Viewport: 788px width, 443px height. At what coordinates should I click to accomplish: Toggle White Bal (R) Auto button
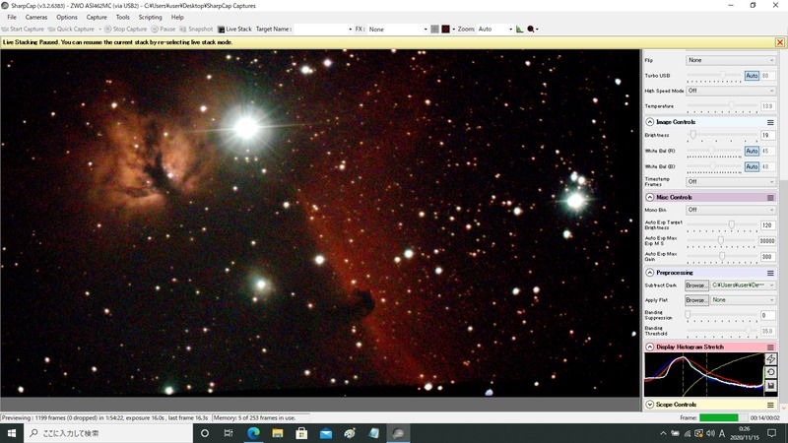click(752, 151)
